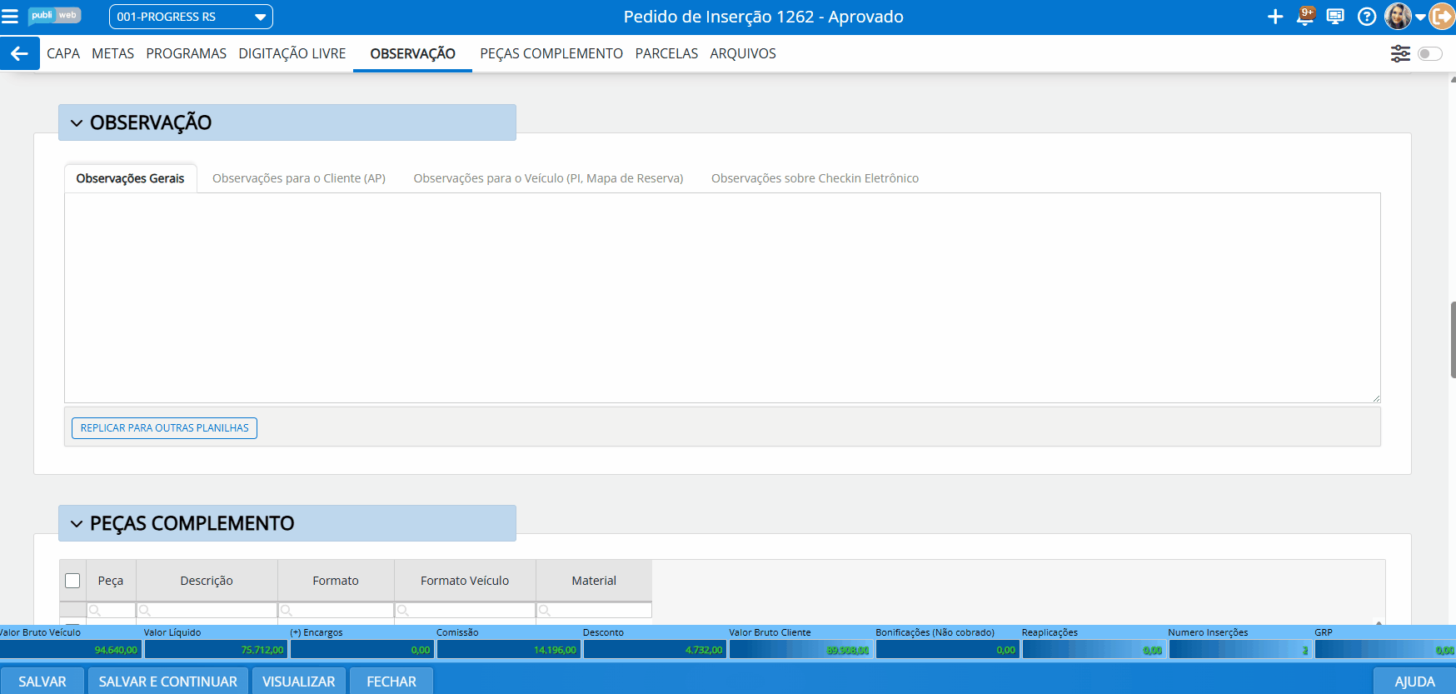Click the plus add-new icon
1456x694 pixels.
click(x=1274, y=17)
